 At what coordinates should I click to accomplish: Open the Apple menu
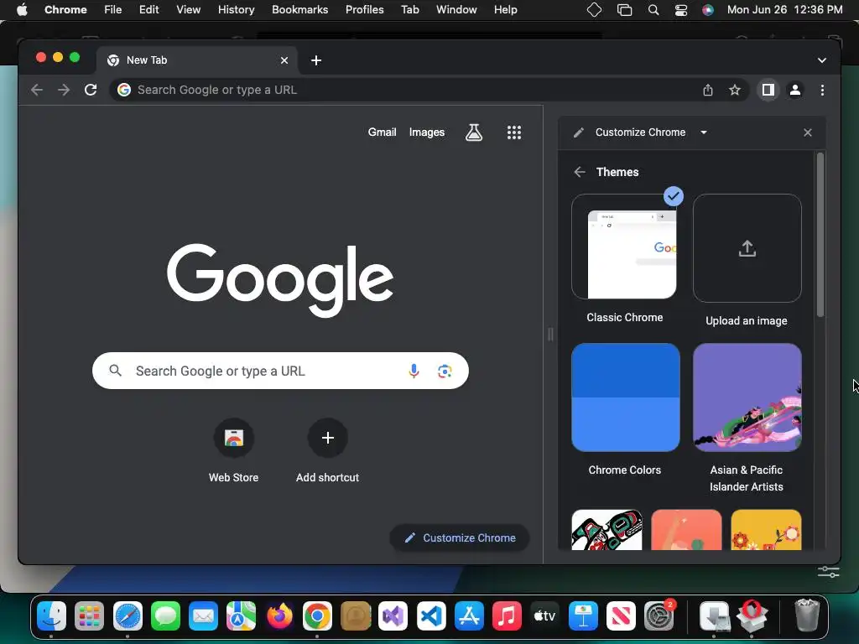click(x=22, y=10)
